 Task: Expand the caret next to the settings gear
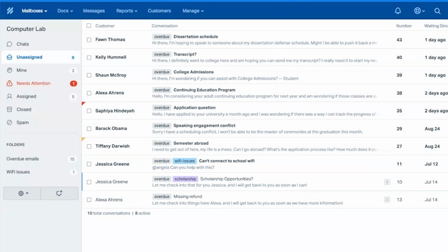coord(27,193)
